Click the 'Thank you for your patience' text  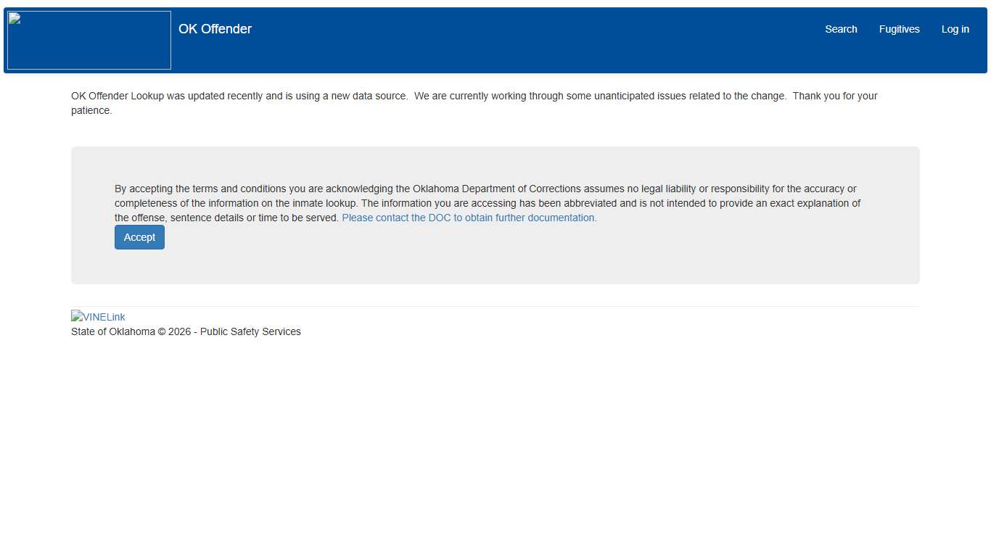pyautogui.click(x=834, y=96)
